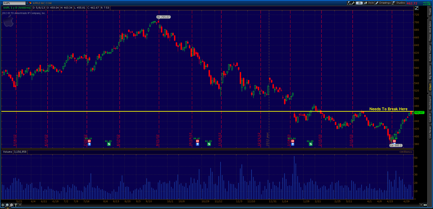Screen dimensions: 433x209
Task: Click the D: 5/8/13 date readout
Action: click(39, 8)
